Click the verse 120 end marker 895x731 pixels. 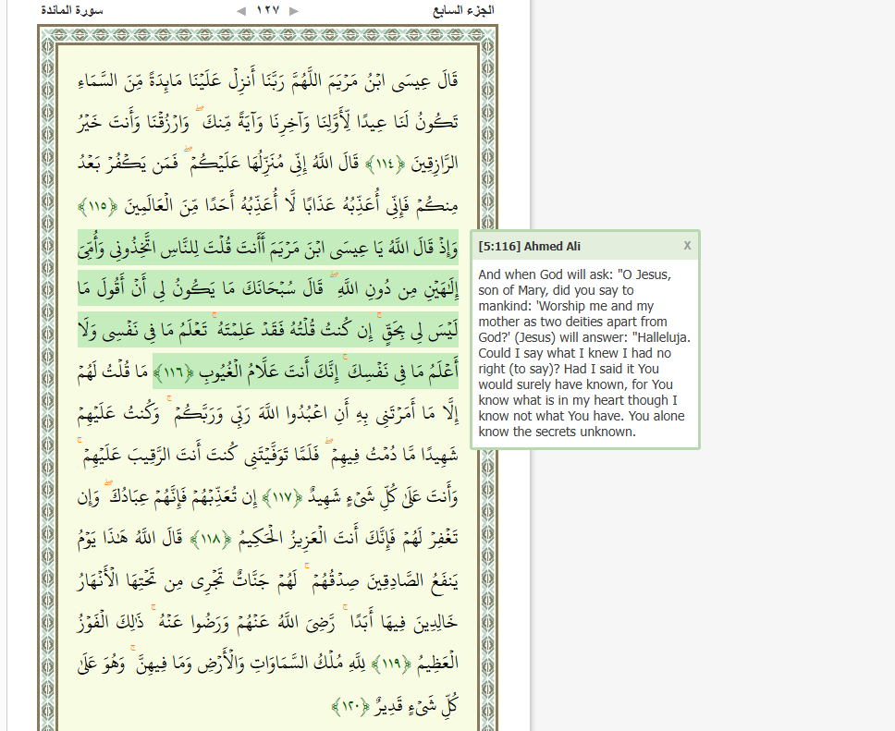(351, 706)
